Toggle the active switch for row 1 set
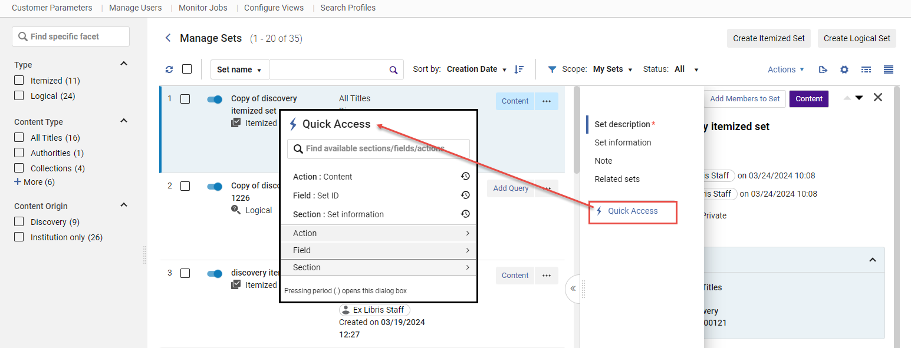 [x=215, y=100]
